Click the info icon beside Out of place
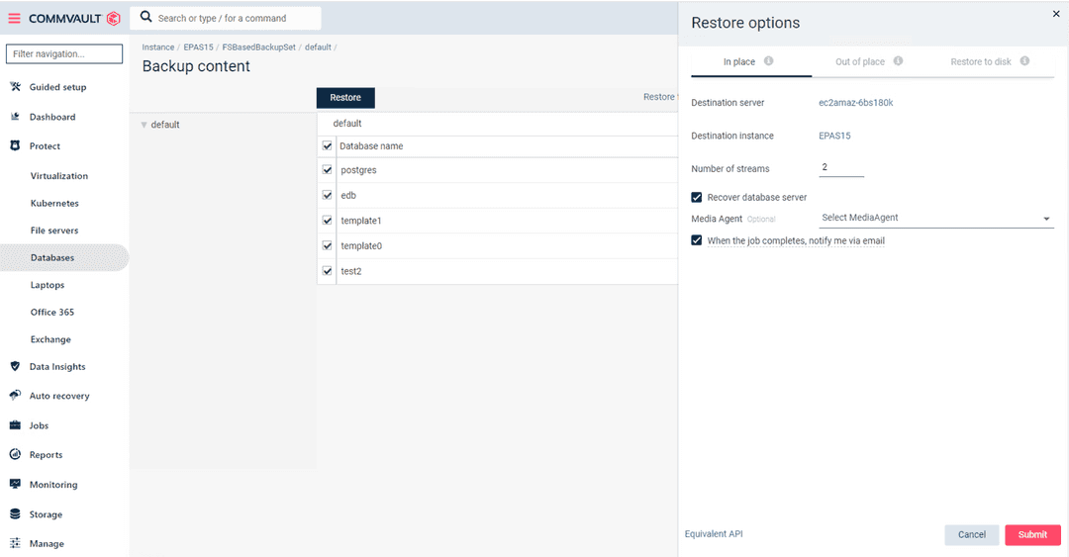The image size is (1069, 557). tap(899, 61)
